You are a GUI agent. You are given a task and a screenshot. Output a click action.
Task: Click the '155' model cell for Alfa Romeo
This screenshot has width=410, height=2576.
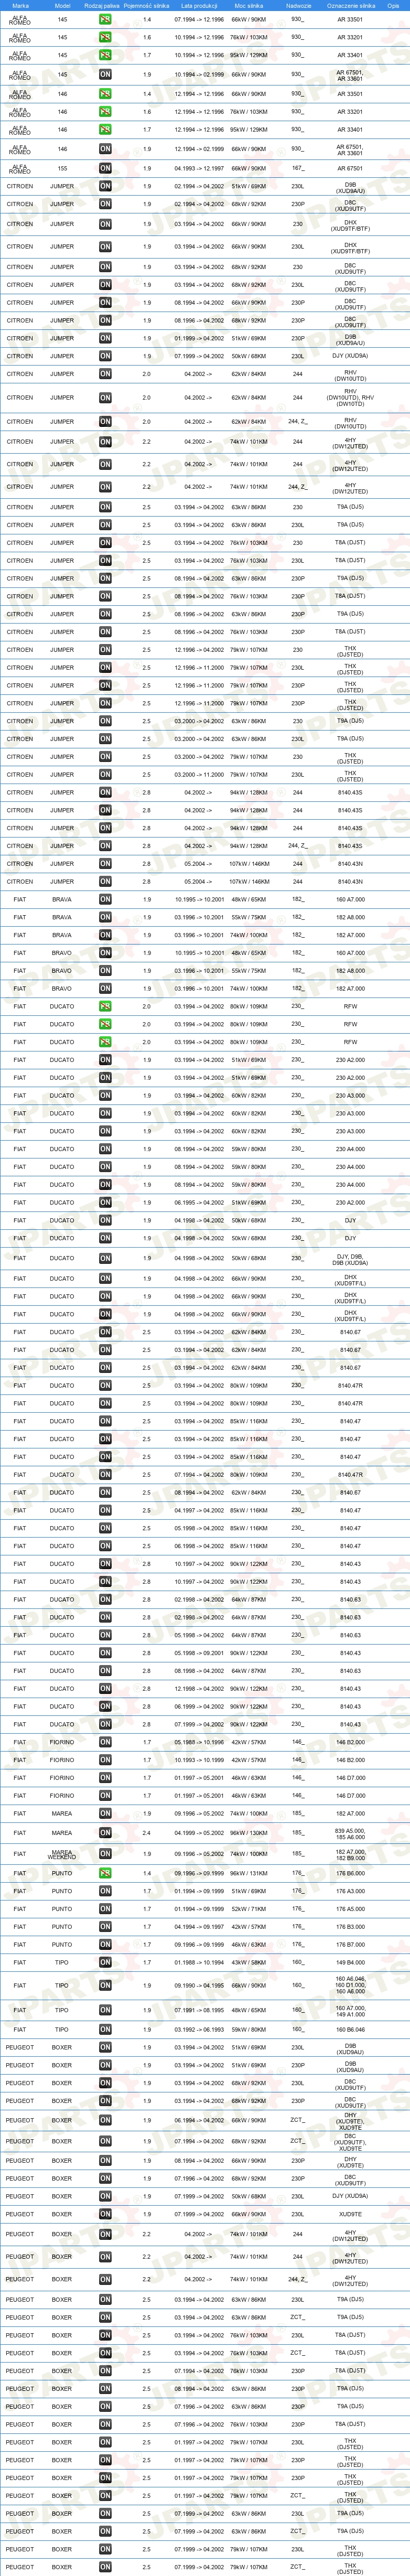62,168
